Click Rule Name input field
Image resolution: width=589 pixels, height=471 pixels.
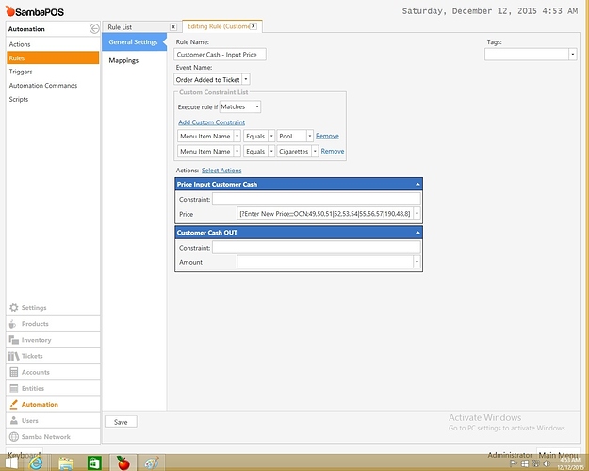coord(221,55)
